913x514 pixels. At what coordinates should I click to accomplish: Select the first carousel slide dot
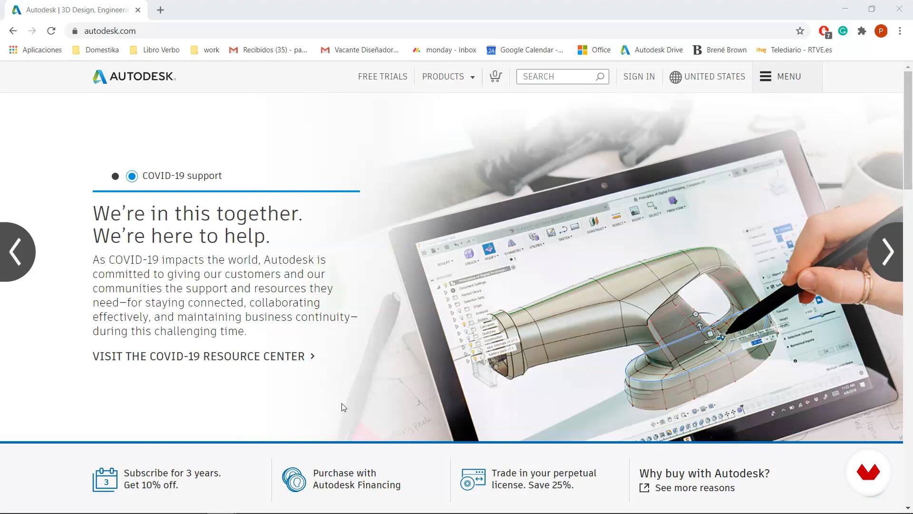pos(115,177)
